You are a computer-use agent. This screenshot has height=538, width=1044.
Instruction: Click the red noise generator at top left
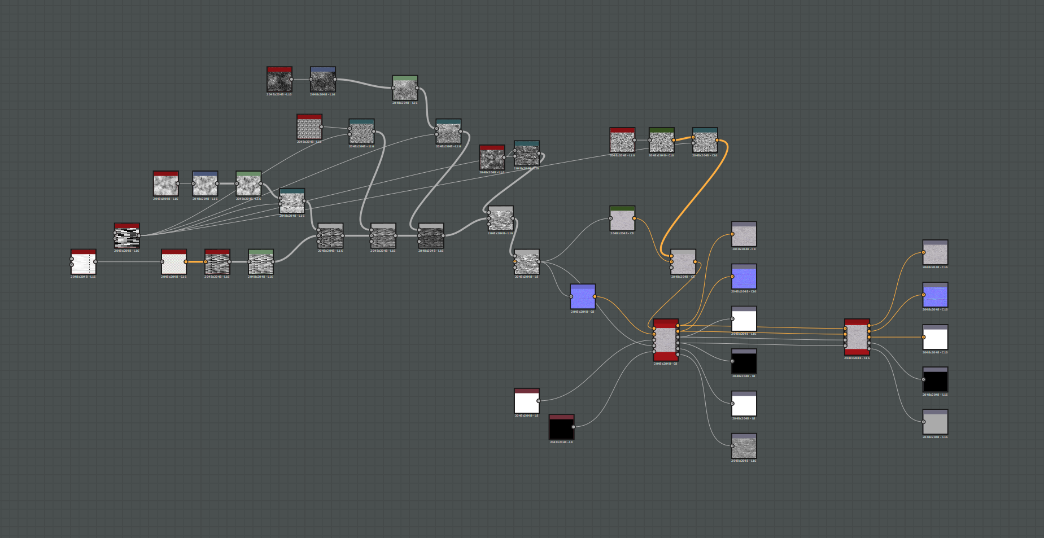279,79
